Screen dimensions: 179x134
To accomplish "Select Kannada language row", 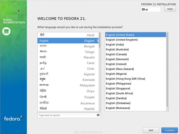I will (x=68, y=80).
